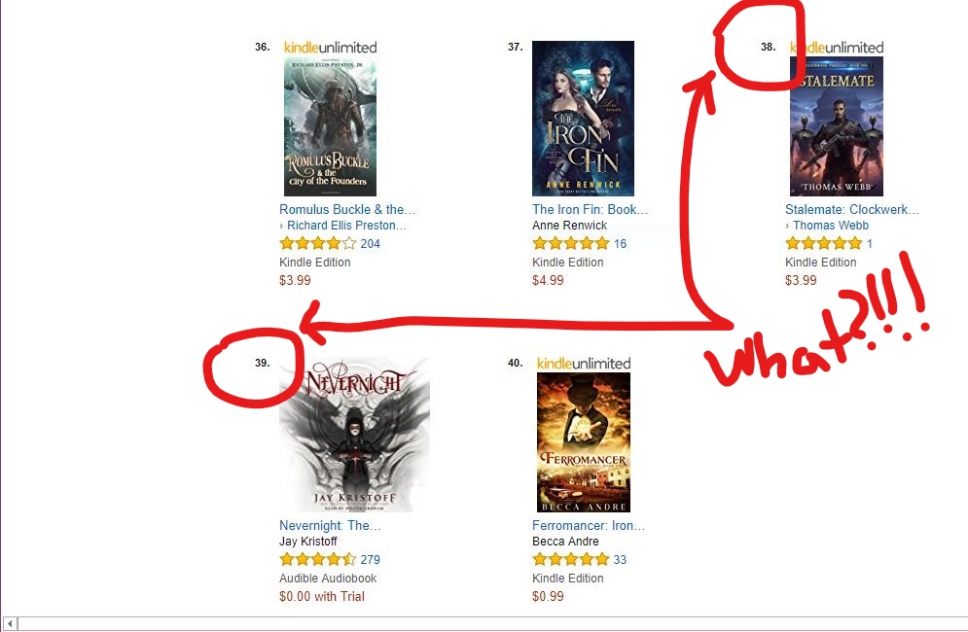Click the horizontal scrollbar left arrow
The height and width of the screenshot is (632, 968).
(10, 624)
